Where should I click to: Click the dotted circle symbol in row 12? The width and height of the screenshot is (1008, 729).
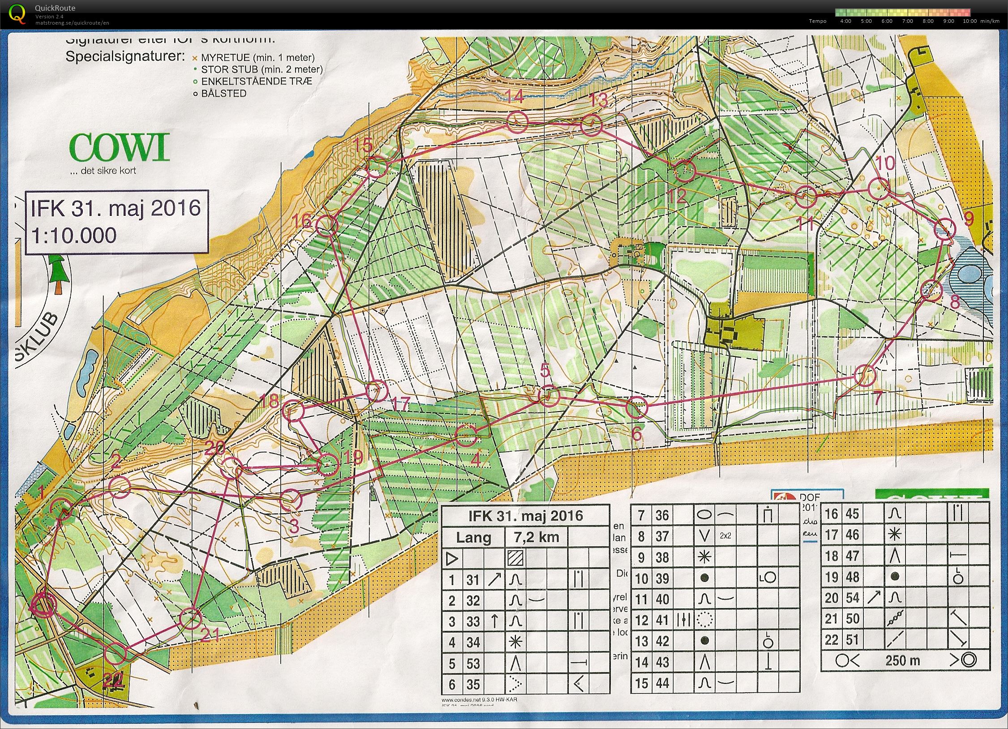705,620
